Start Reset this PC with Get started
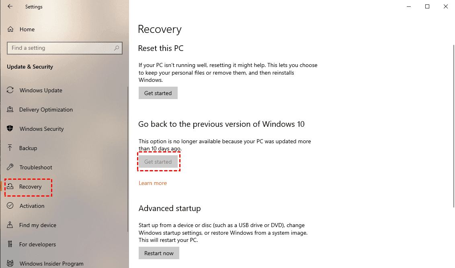The width and height of the screenshot is (455, 268). click(x=158, y=93)
